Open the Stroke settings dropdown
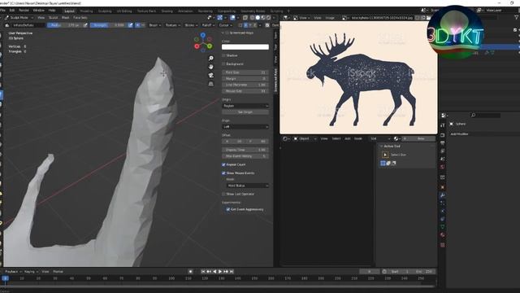Screen dimensions: 520x293 pos(191,25)
